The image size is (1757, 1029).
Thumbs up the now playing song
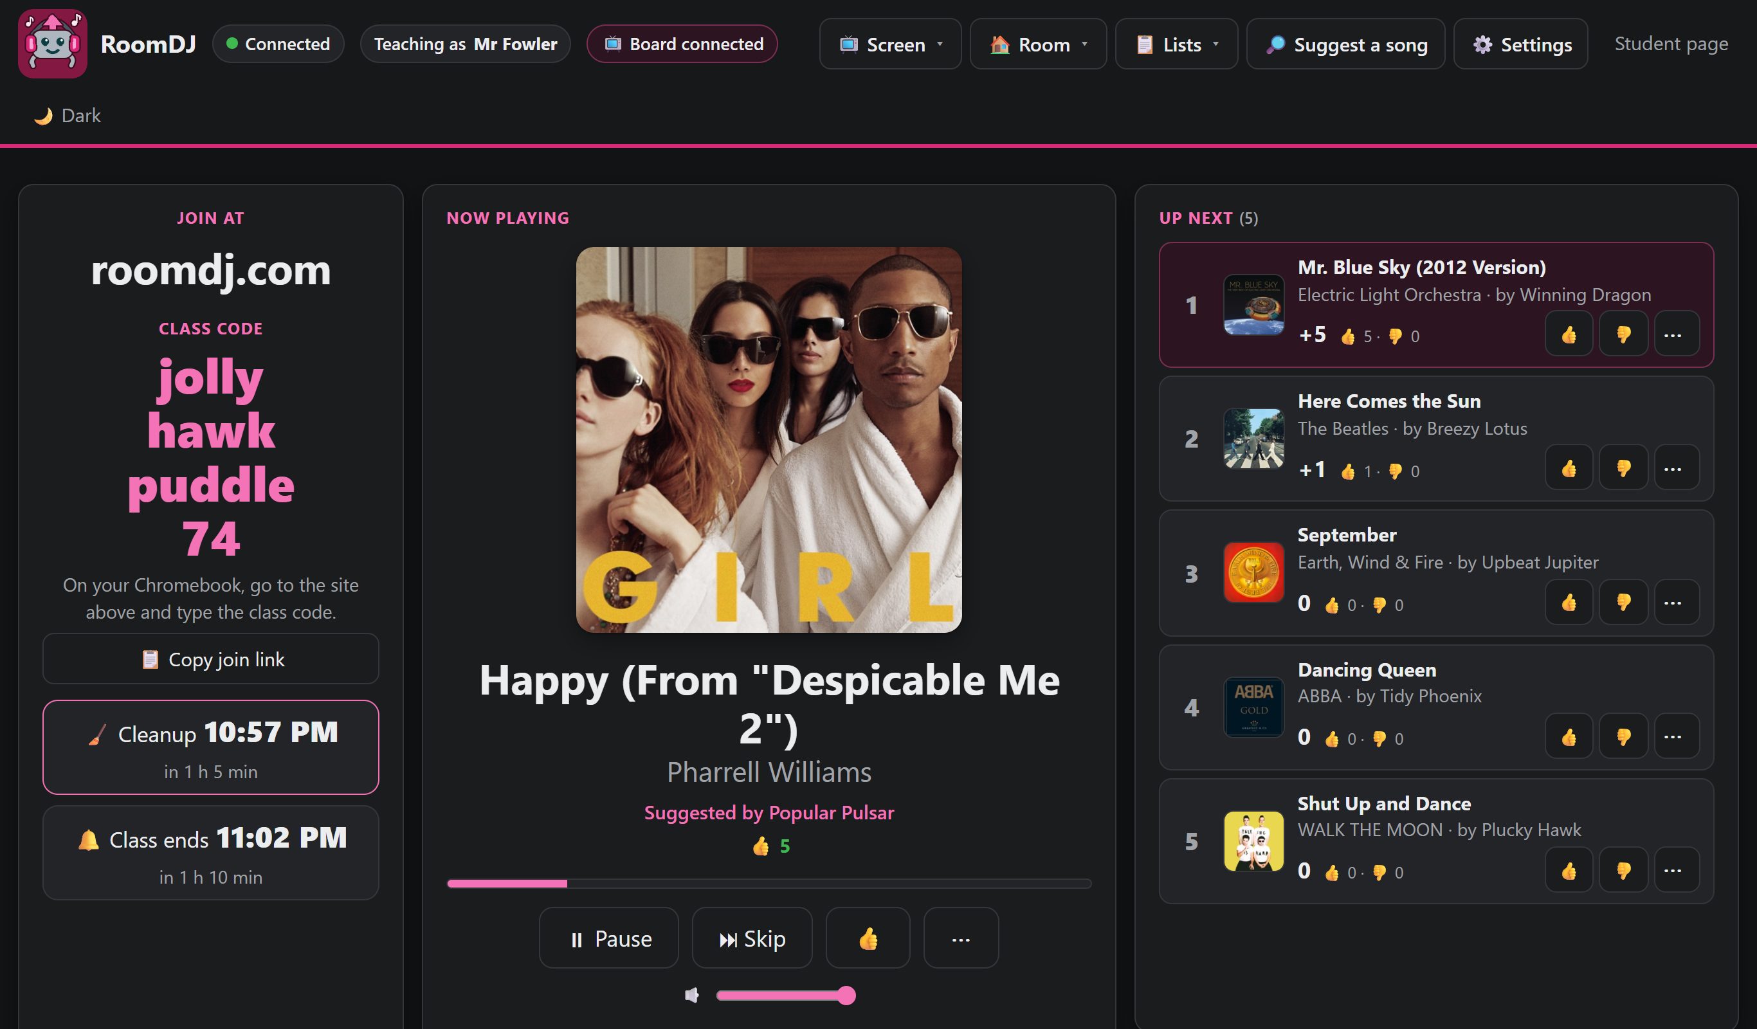[x=868, y=938]
